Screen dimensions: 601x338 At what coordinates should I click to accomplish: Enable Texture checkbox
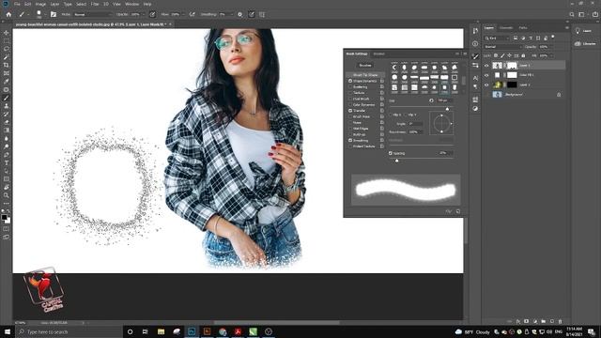(x=350, y=93)
